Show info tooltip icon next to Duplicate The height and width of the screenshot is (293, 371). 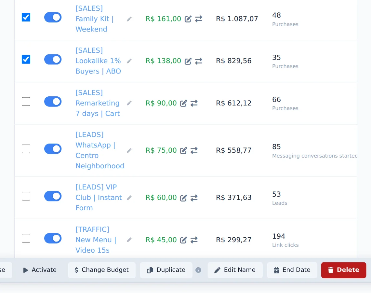click(x=198, y=270)
